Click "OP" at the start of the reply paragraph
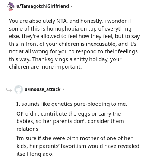This screenshot has height=167, width=149. (20, 114)
